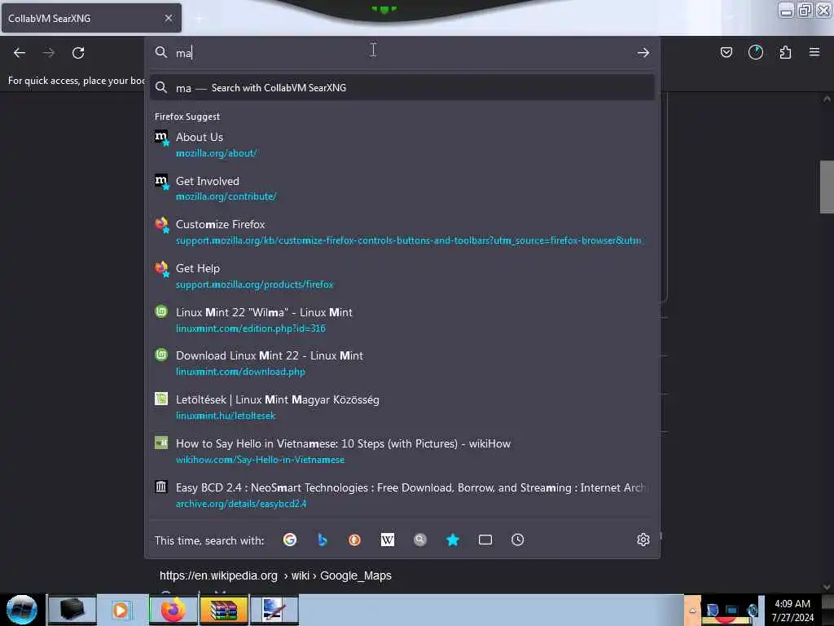This screenshot has width=834, height=626.
Task: Show hidden system tray icons
Action: click(x=692, y=610)
